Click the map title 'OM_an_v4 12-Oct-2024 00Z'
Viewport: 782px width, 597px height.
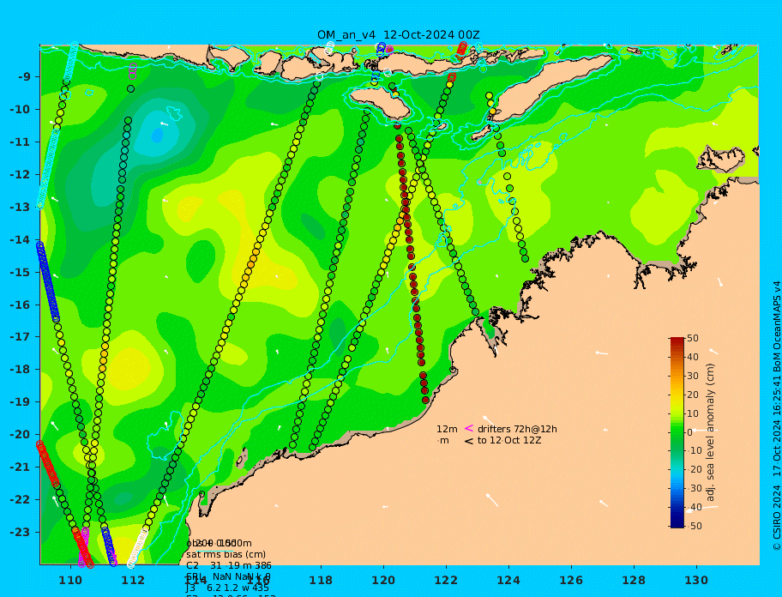399,35
